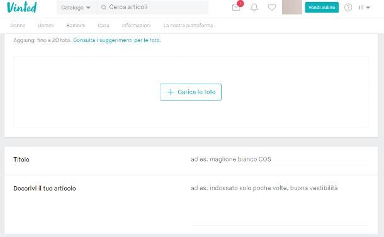Click the Vendi subito button
Viewport: 384px width, 237px height.
pyautogui.click(x=322, y=8)
